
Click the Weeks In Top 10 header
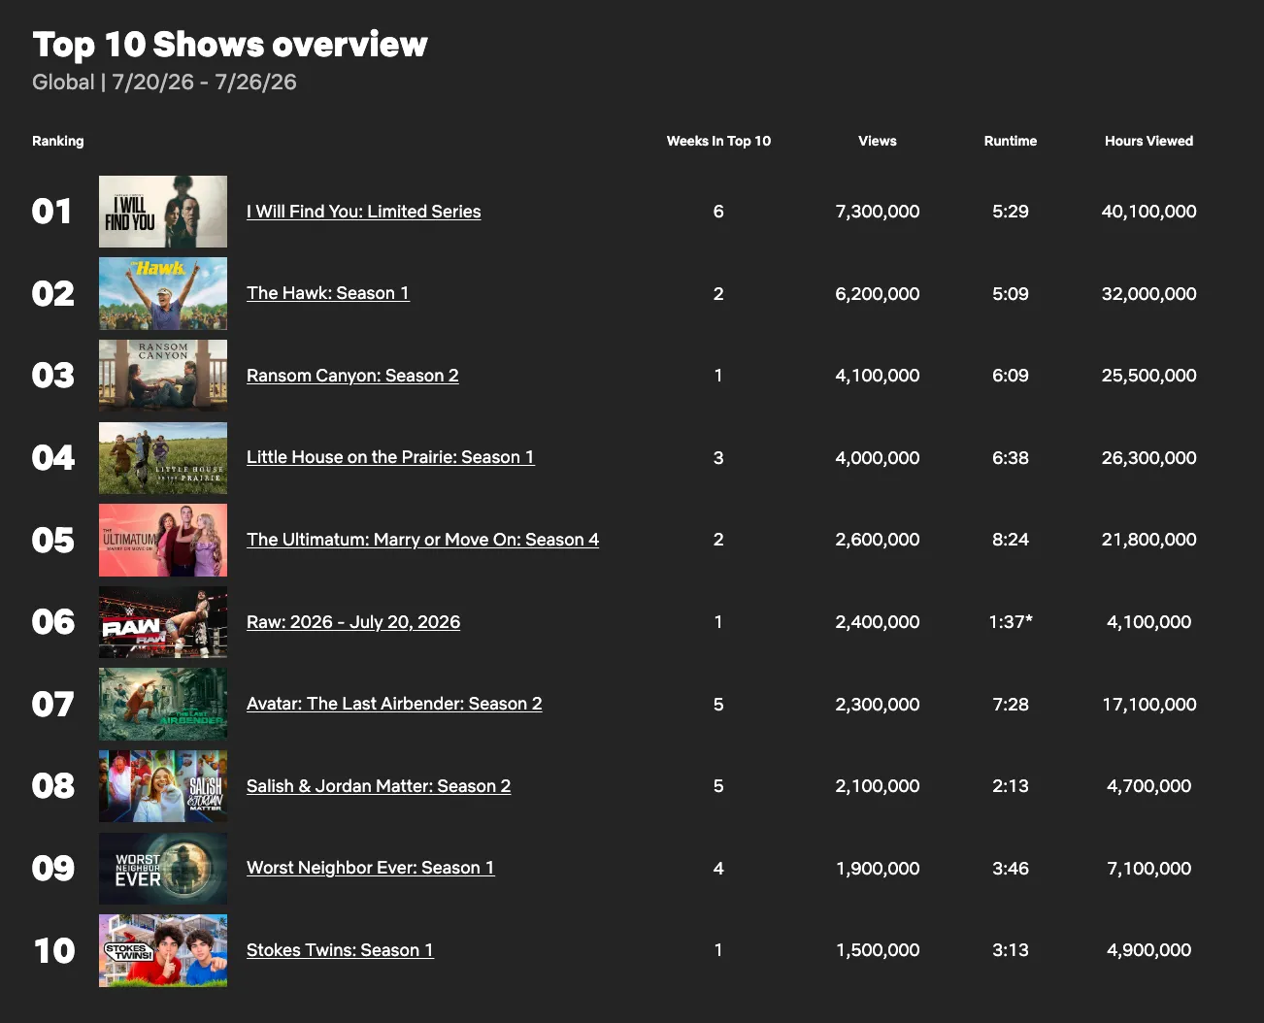coord(718,141)
